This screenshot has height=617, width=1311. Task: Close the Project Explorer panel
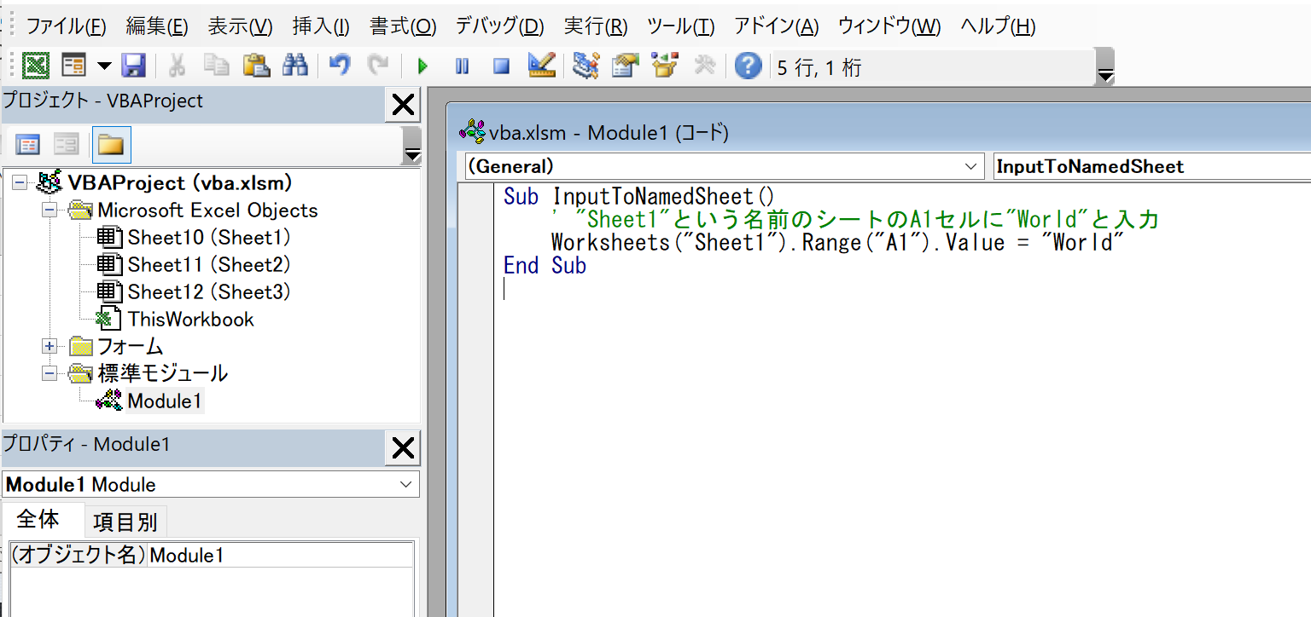click(402, 104)
